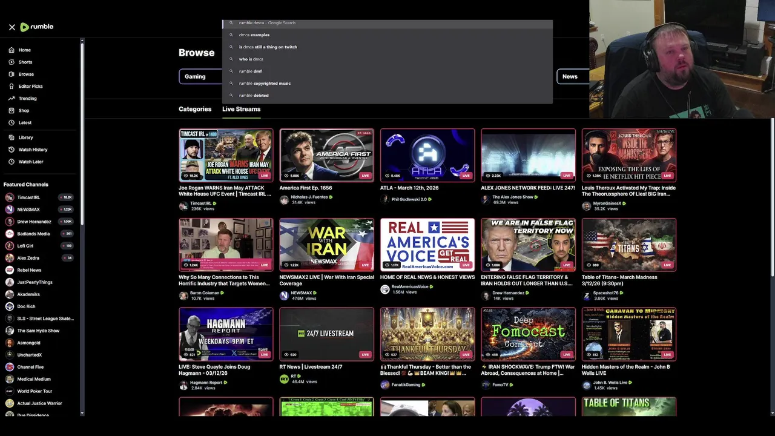Open Hagmann Report thumbnail
Viewport: 775px width, 436px height.
click(x=226, y=334)
